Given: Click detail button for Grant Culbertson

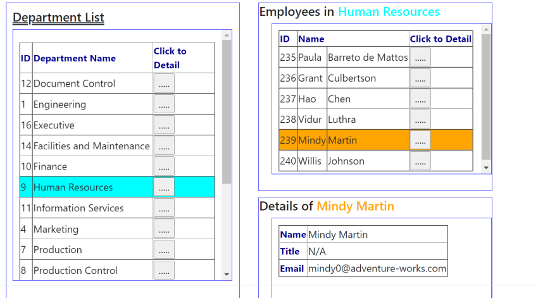Looking at the screenshot, I should [420, 78].
